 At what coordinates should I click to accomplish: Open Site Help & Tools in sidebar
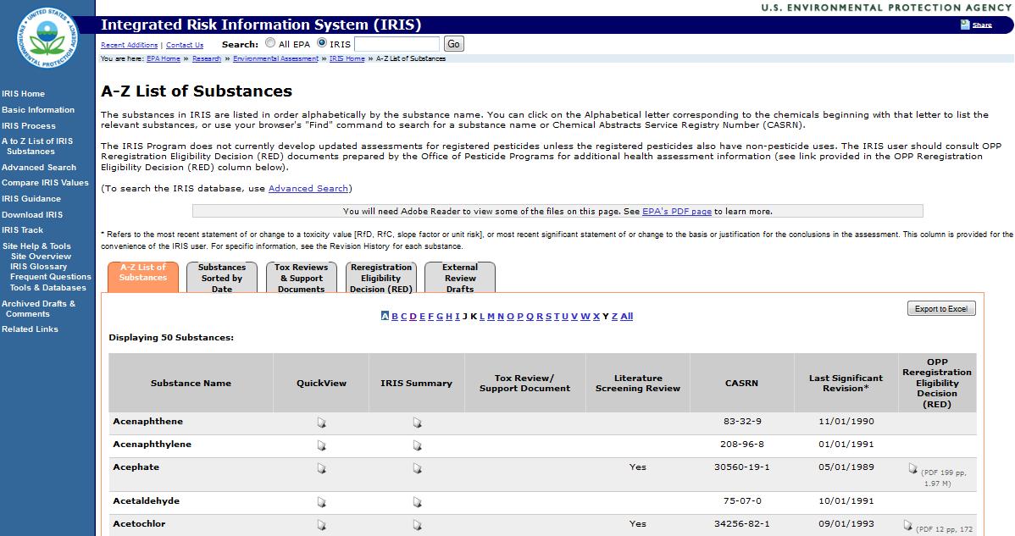(x=37, y=246)
